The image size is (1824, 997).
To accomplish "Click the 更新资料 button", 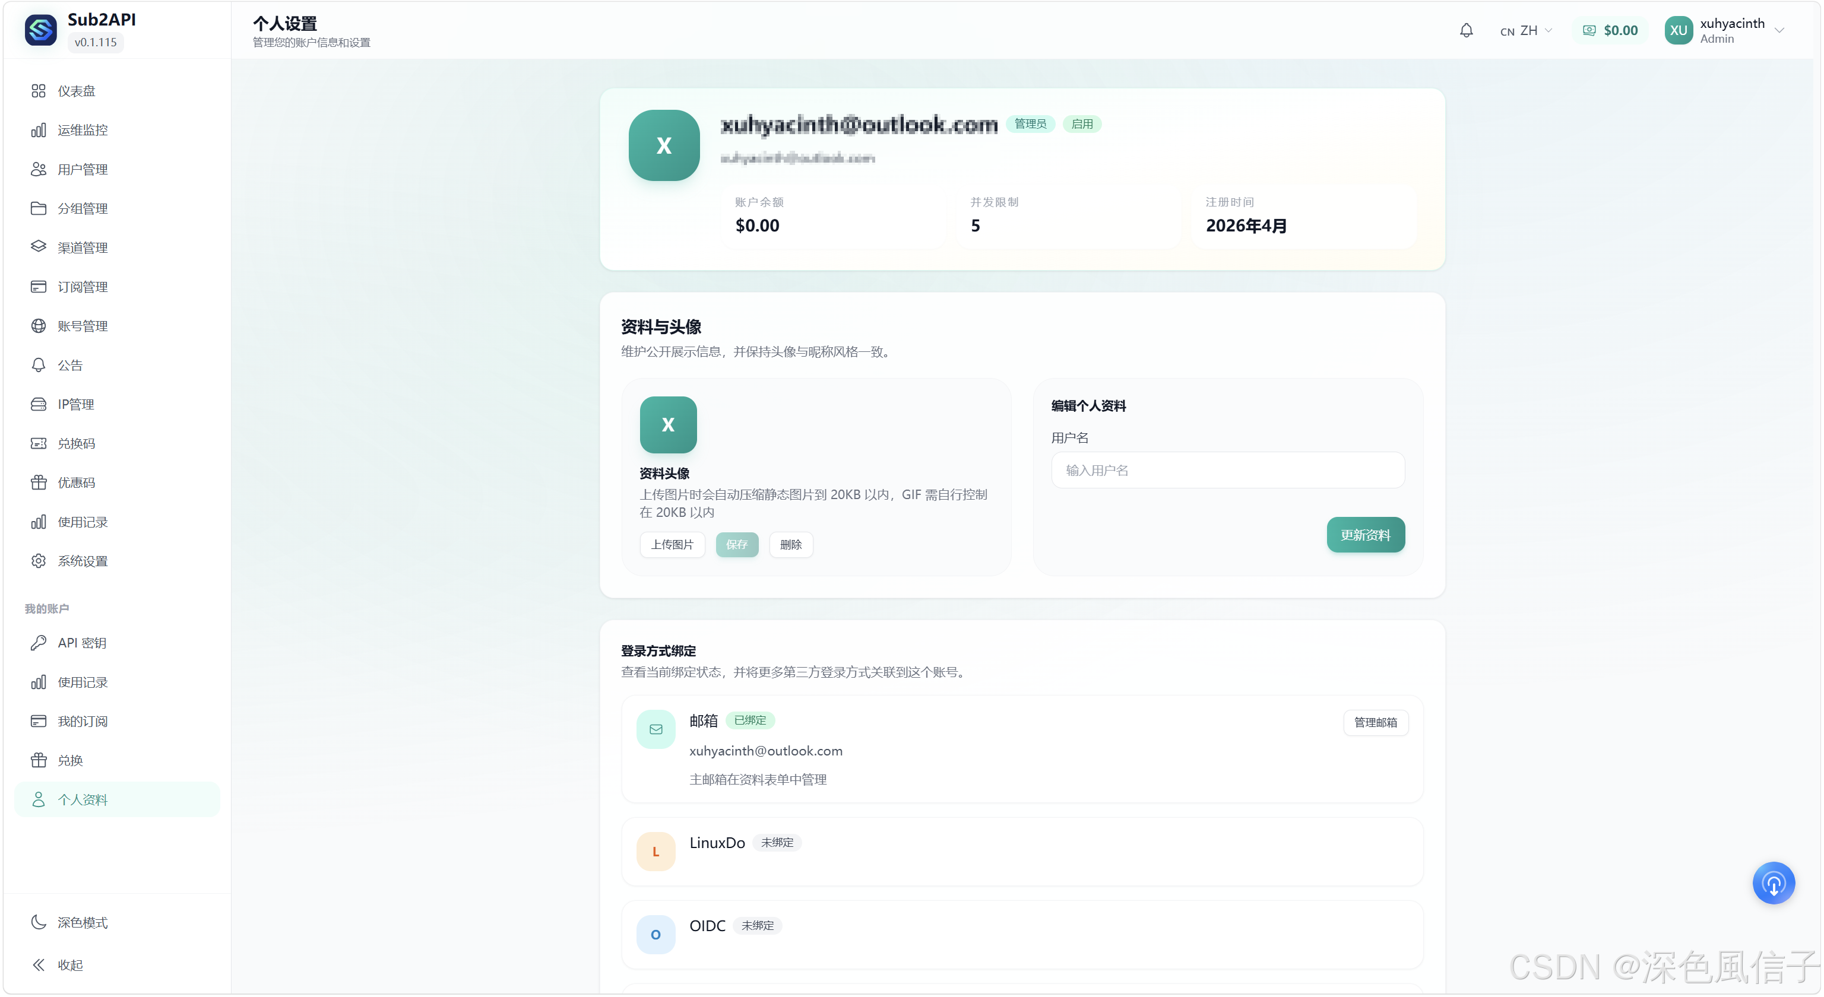I will click(x=1365, y=535).
